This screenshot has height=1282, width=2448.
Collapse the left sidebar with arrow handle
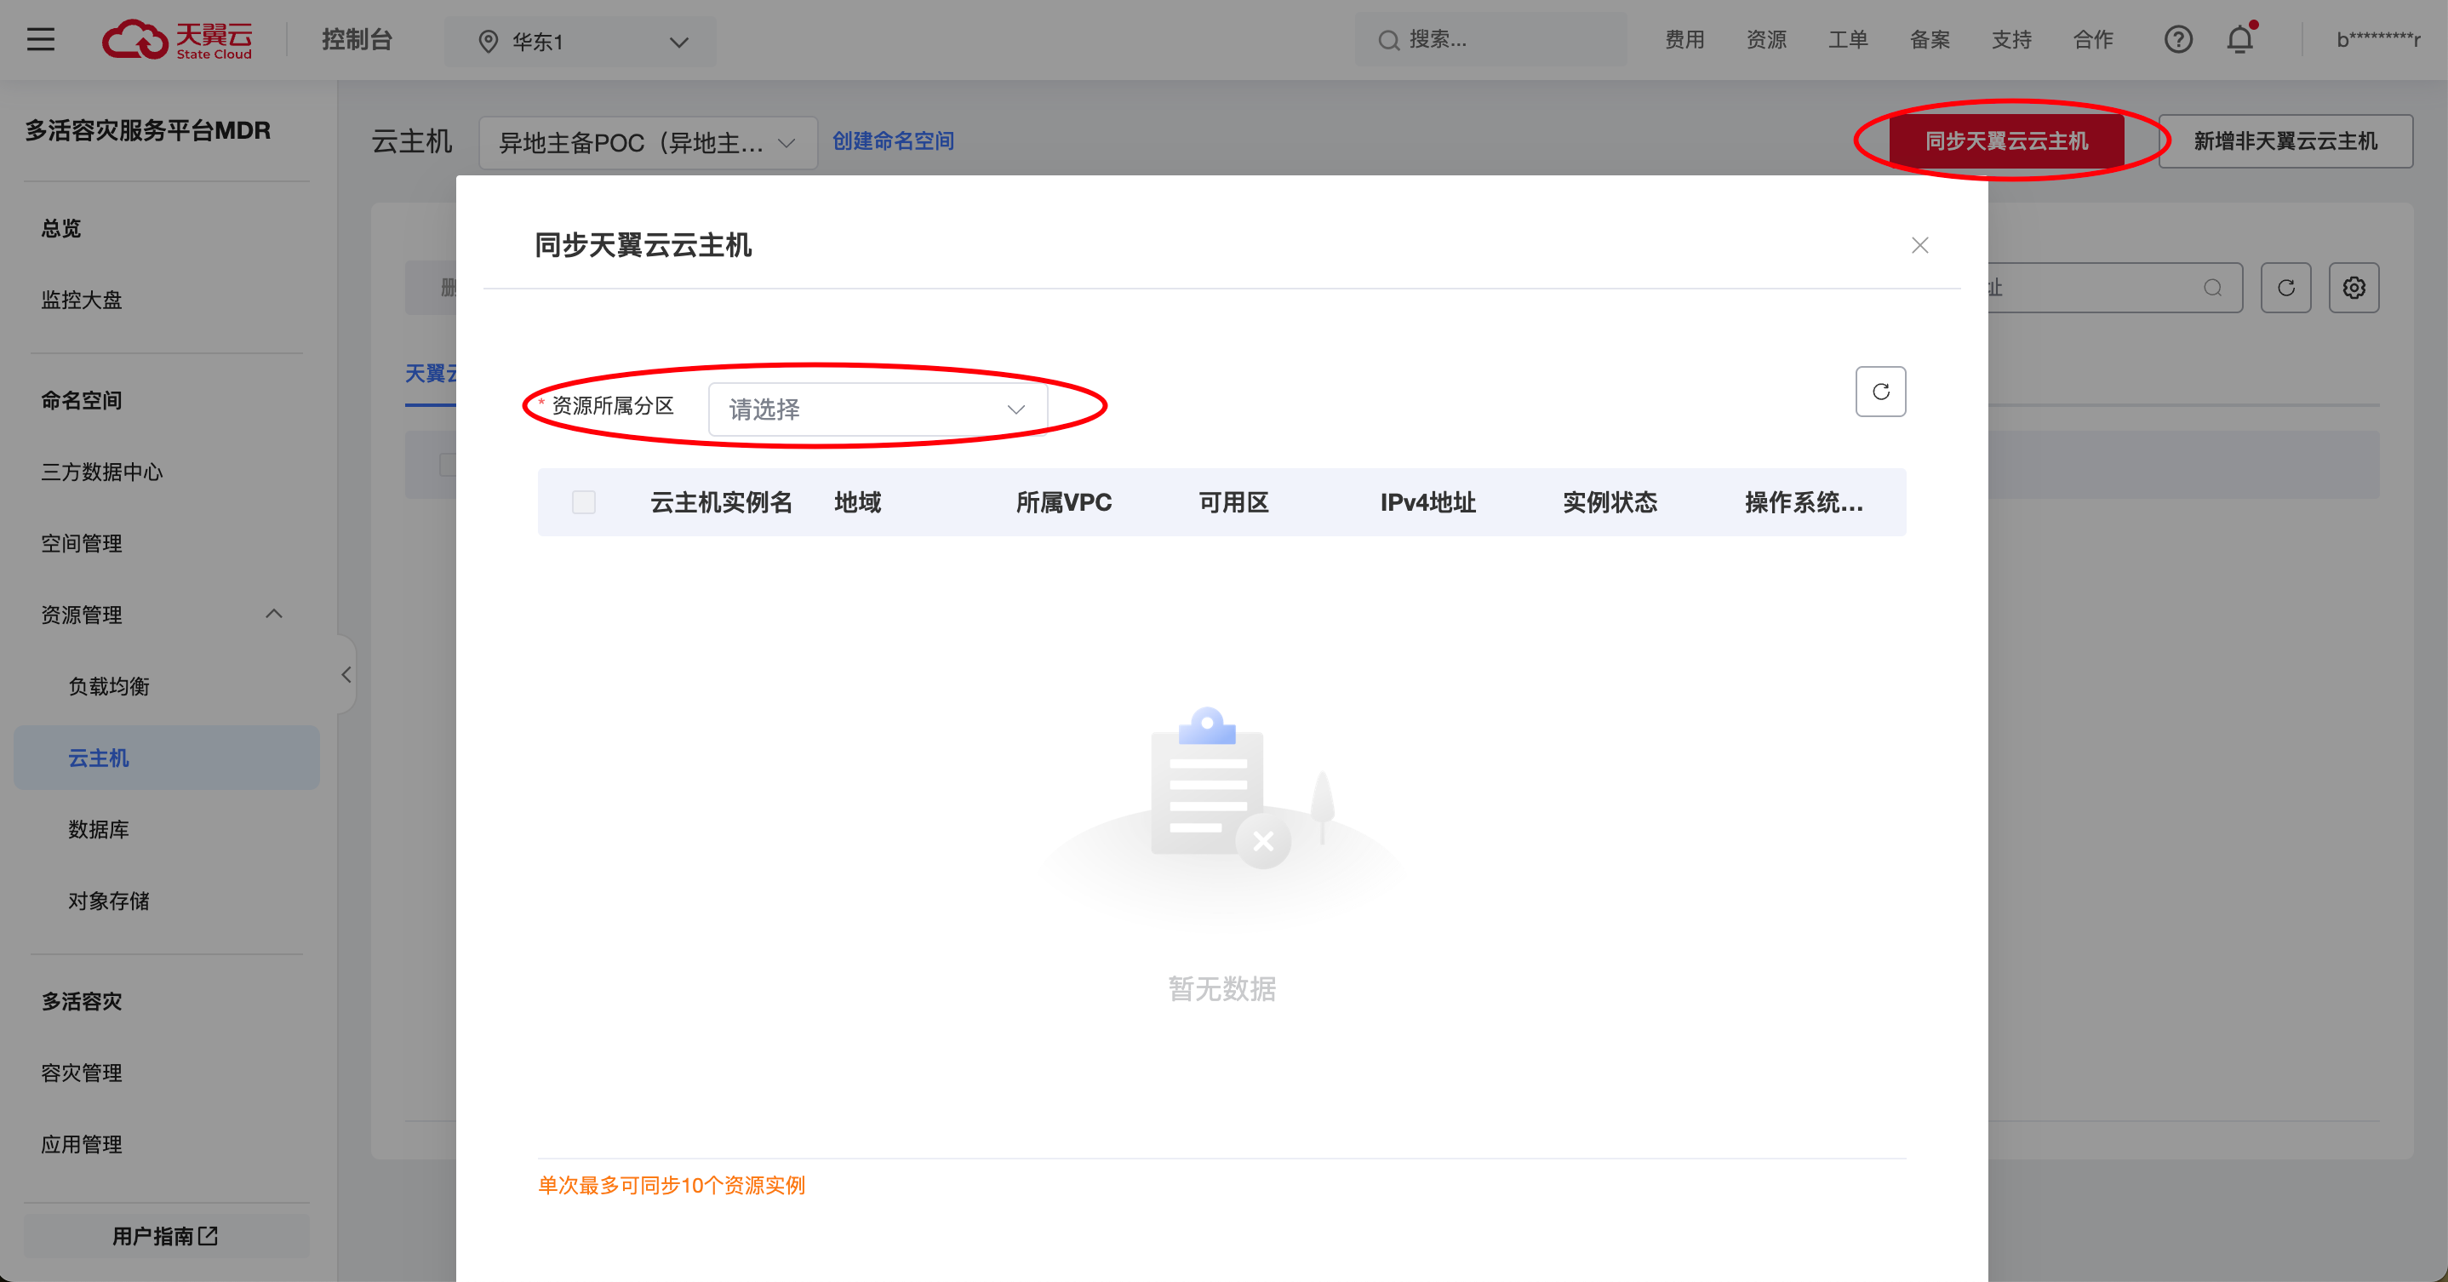(347, 675)
